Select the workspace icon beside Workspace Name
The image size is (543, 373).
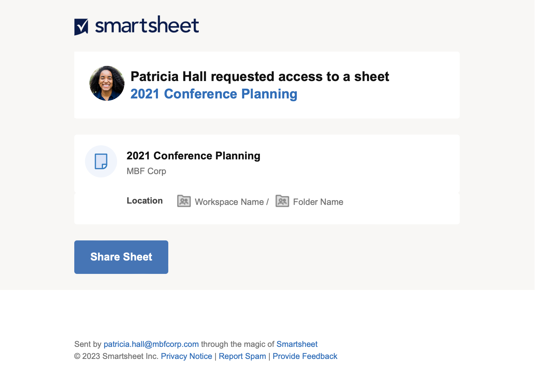tap(183, 201)
